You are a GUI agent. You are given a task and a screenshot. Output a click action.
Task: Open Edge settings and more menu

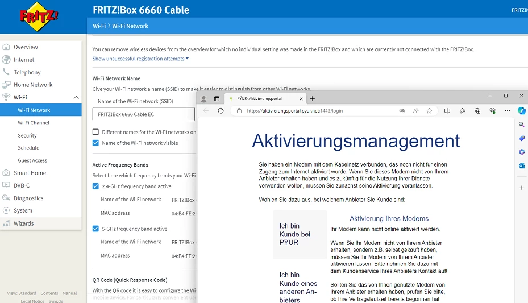coord(508,111)
